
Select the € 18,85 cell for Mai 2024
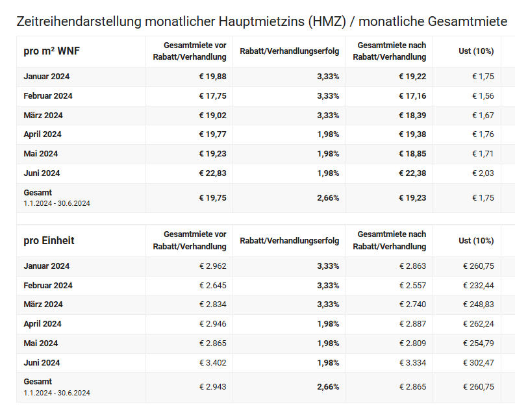412,154
